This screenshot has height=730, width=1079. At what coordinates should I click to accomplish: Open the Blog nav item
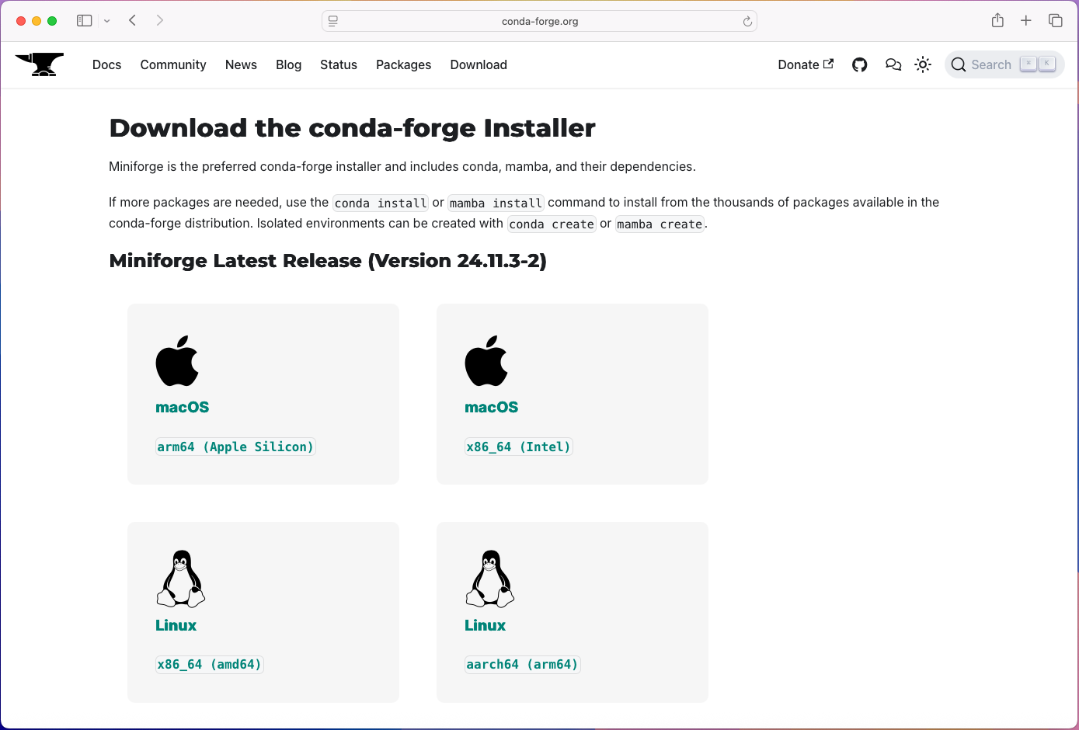click(x=288, y=65)
